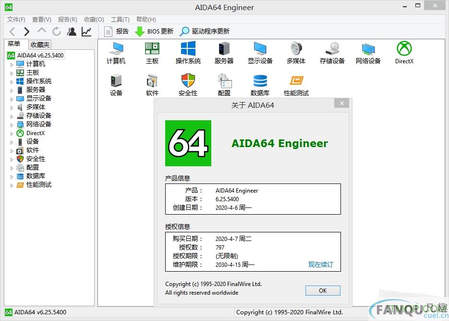The height and width of the screenshot is (321, 449).
Task: Expand the 服务器 tree node
Action: coord(12,91)
